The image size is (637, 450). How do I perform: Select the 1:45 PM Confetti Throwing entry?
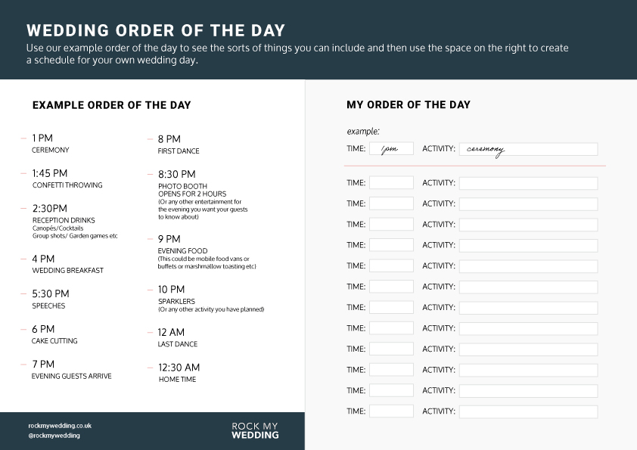[x=67, y=178]
